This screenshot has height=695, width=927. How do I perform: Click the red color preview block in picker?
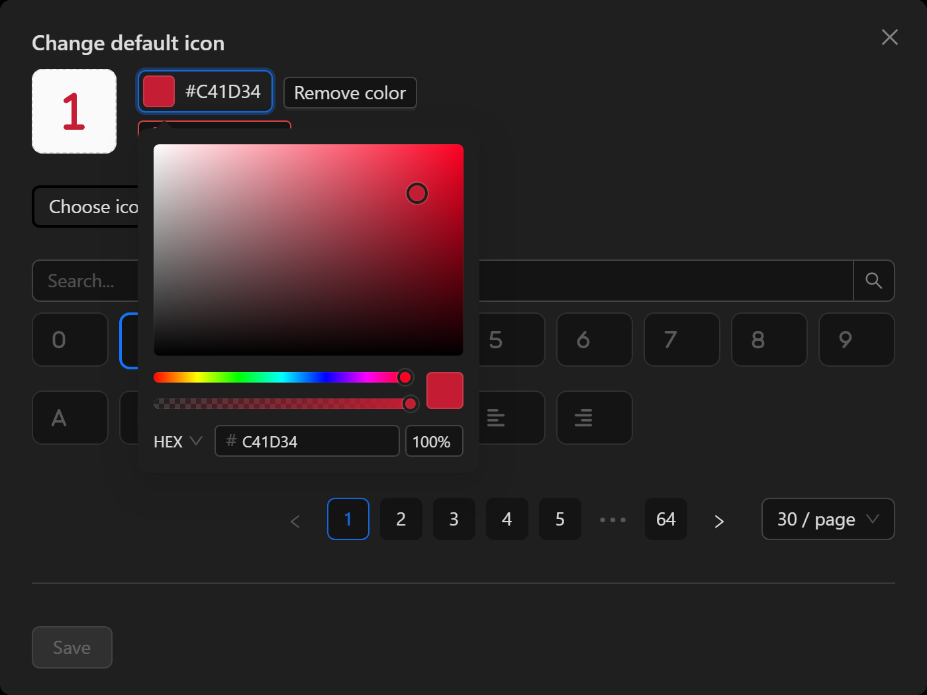(445, 391)
